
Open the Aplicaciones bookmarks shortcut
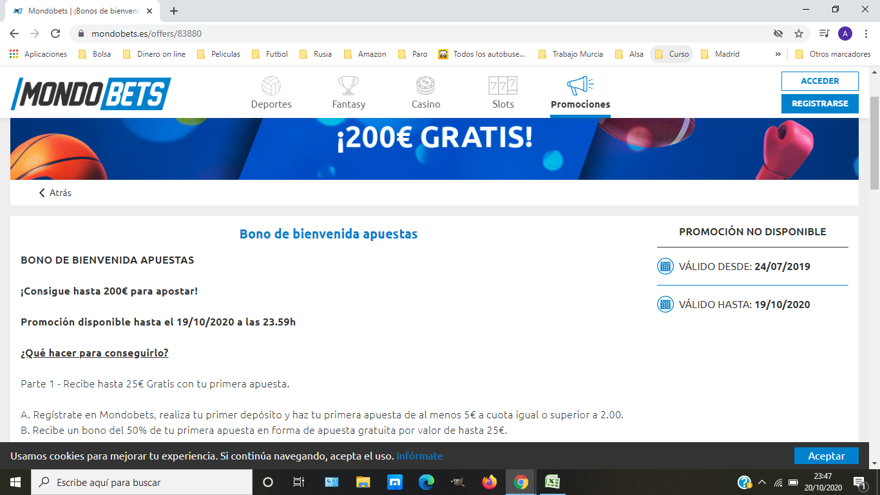tap(38, 54)
